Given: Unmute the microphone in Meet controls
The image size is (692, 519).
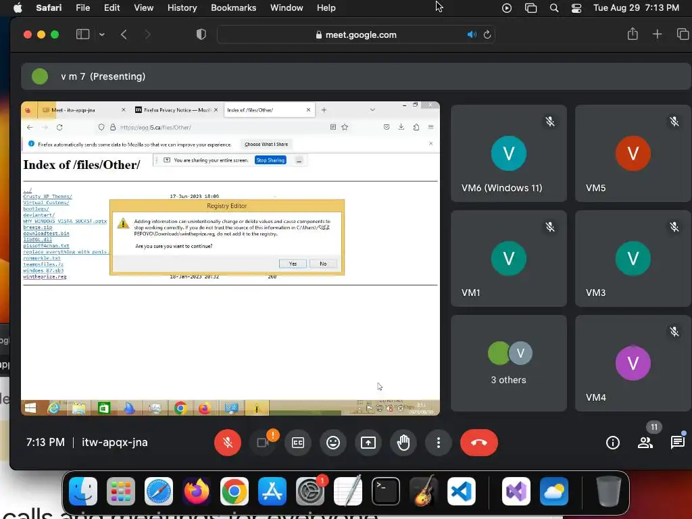Looking at the screenshot, I should pos(227,442).
